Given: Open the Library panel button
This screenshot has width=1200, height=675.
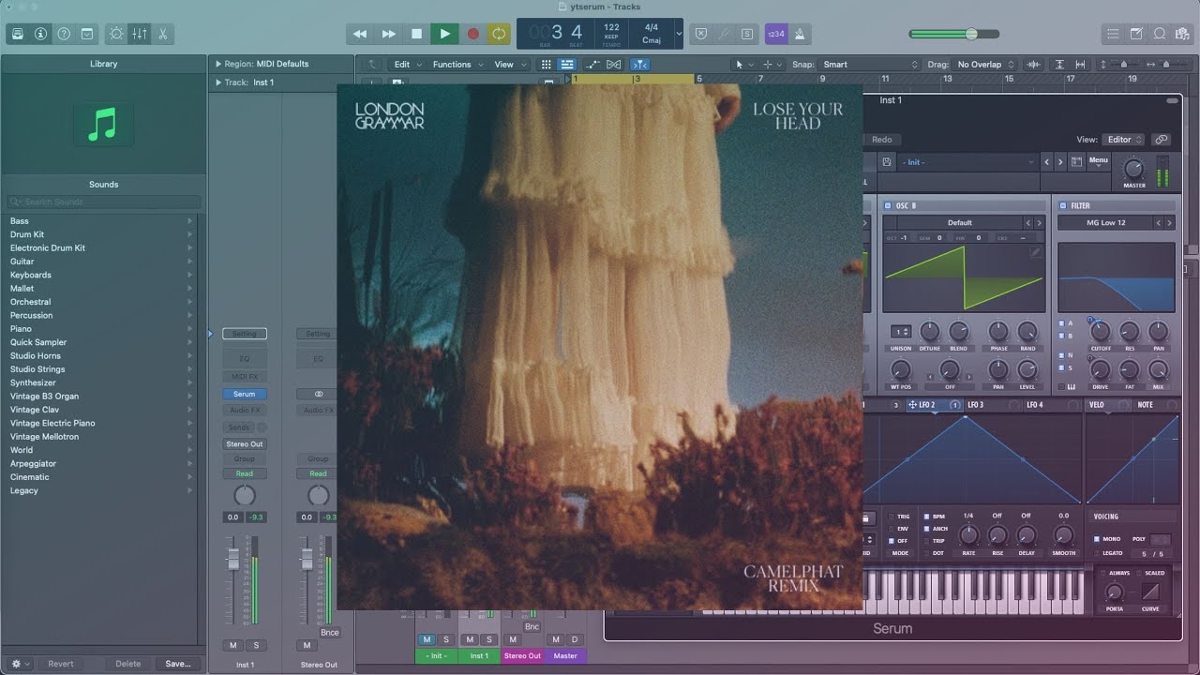Looking at the screenshot, I should (17, 34).
